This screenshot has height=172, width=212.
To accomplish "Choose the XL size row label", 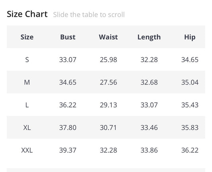I will [27, 127].
